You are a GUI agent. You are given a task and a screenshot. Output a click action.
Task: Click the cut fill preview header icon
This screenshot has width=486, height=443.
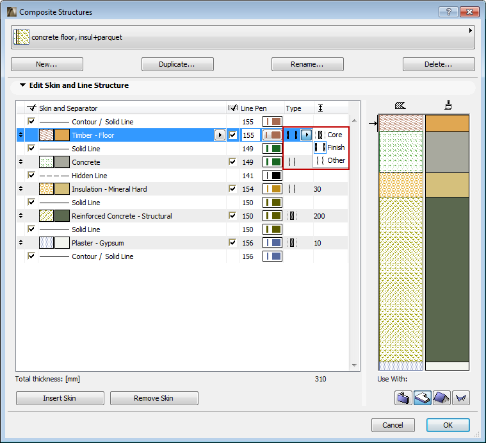click(400, 106)
